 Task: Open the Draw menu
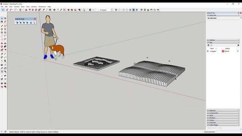pyautogui.click(x=23, y=7)
